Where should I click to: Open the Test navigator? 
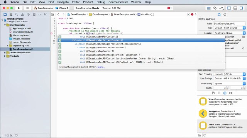click(28, 15)
